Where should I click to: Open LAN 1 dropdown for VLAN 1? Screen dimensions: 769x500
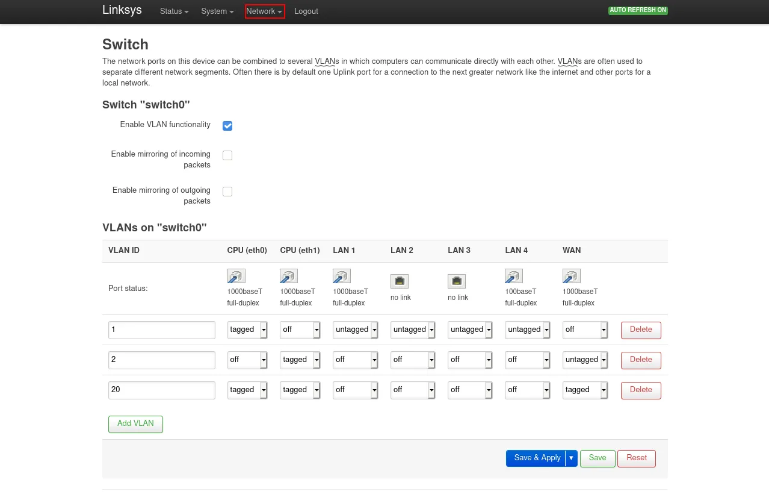(356, 330)
